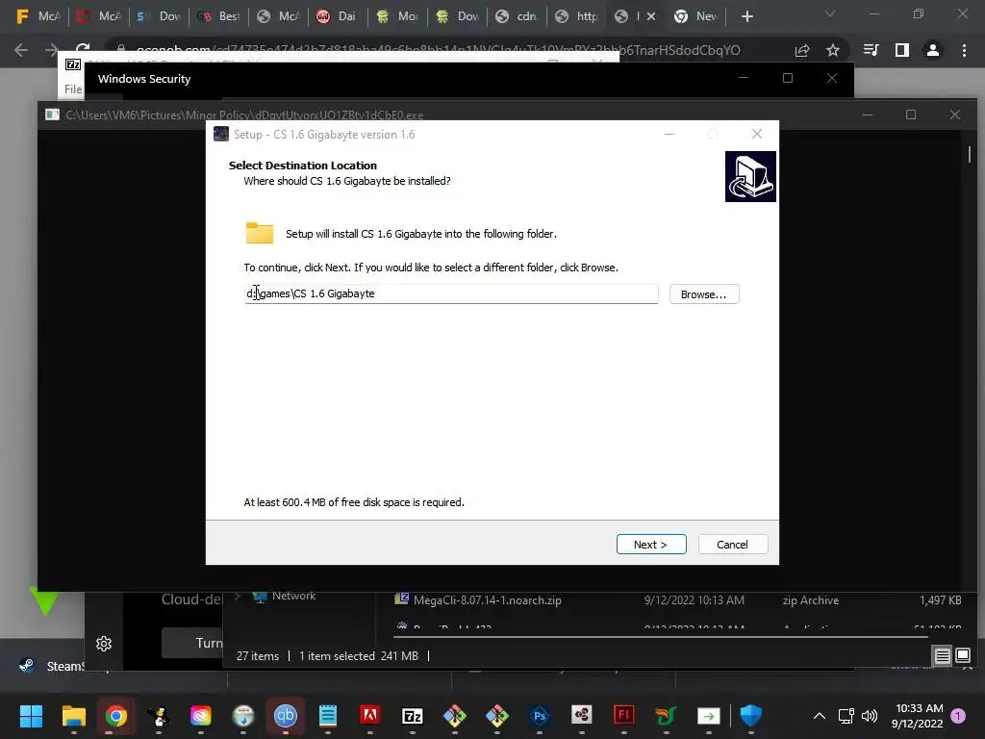Cancel the CS 1.6 Gigabayte setup
Screen dimensions: 985x739
(x=732, y=545)
